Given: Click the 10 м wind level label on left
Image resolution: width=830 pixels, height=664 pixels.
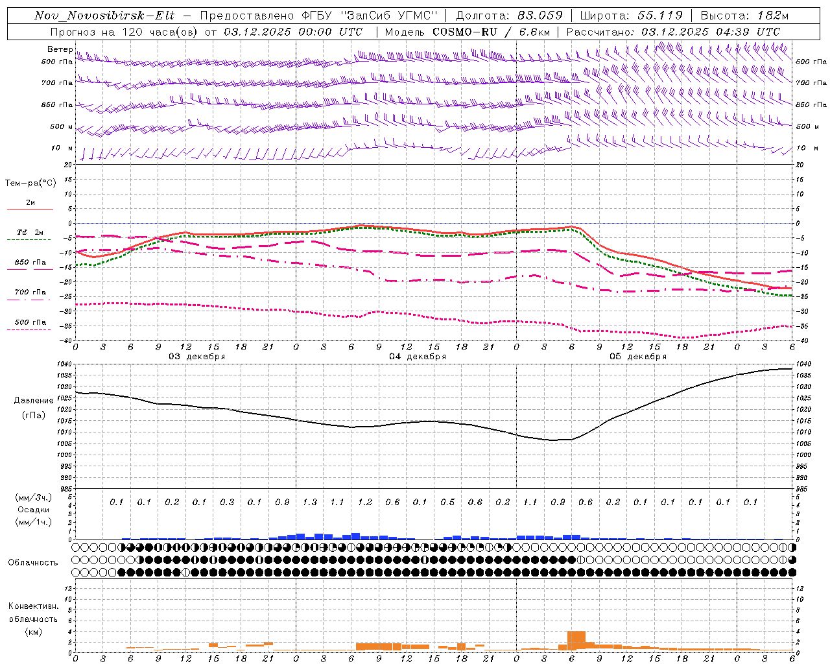Looking at the screenshot, I should (x=62, y=148).
